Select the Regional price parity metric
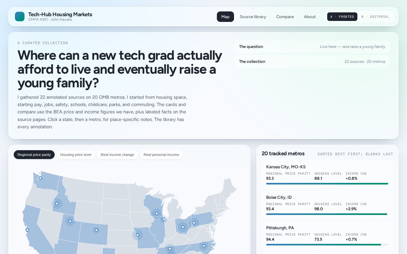The height and width of the screenshot is (254, 407). coord(34,155)
